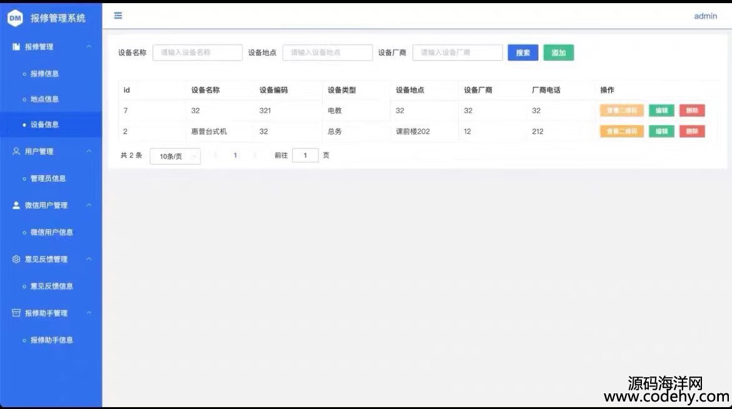The width and height of the screenshot is (732, 409).
Task: Click the DM logo icon
Action: click(x=14, y=18)
